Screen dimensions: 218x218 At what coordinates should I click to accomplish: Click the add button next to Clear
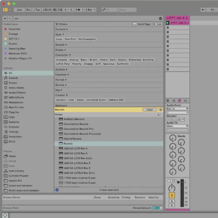[x=160, y=110]
